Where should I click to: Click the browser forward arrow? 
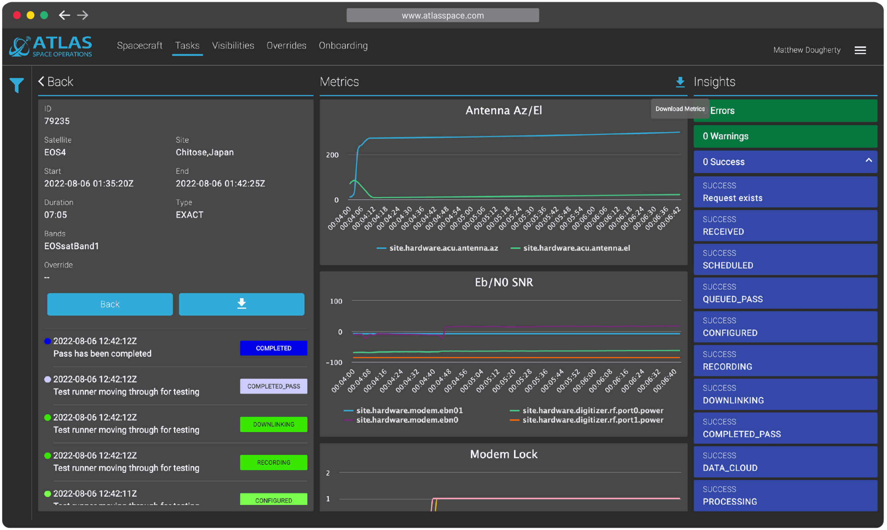click(x=83, y=15)
